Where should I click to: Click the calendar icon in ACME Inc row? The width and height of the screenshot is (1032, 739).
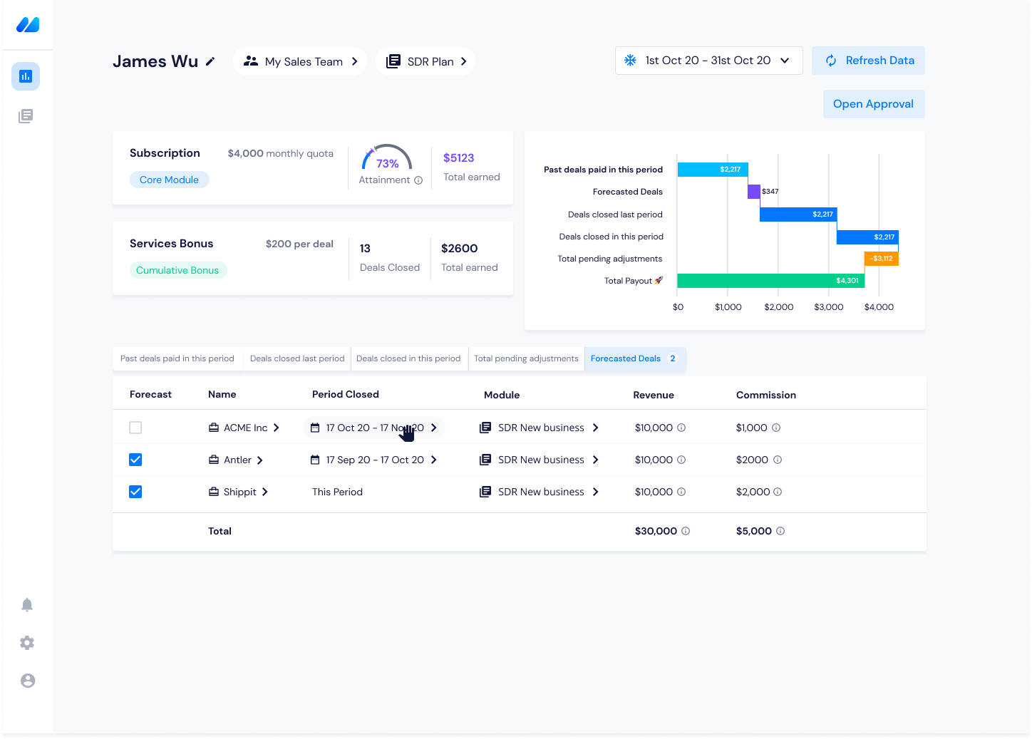click(315, 428)
